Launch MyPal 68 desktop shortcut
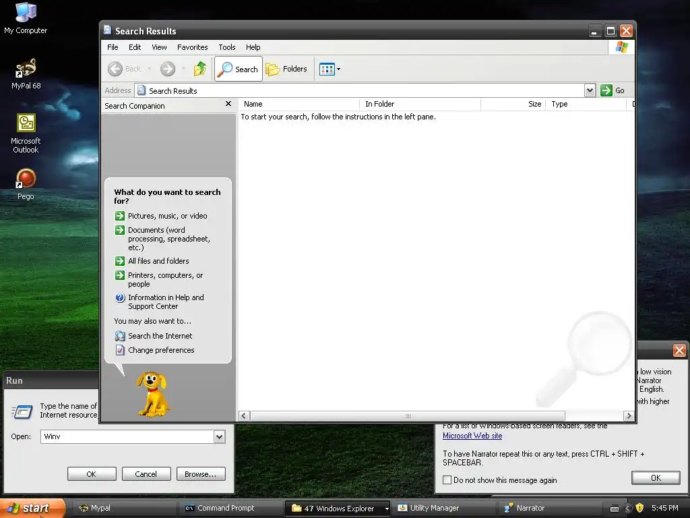This screenshot has width=690, height=518. coord(26,74)
